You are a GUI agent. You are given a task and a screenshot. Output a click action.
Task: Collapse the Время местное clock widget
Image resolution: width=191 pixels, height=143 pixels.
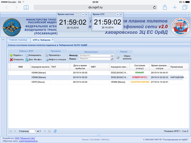pyautogui.click(x=83, y=14)
